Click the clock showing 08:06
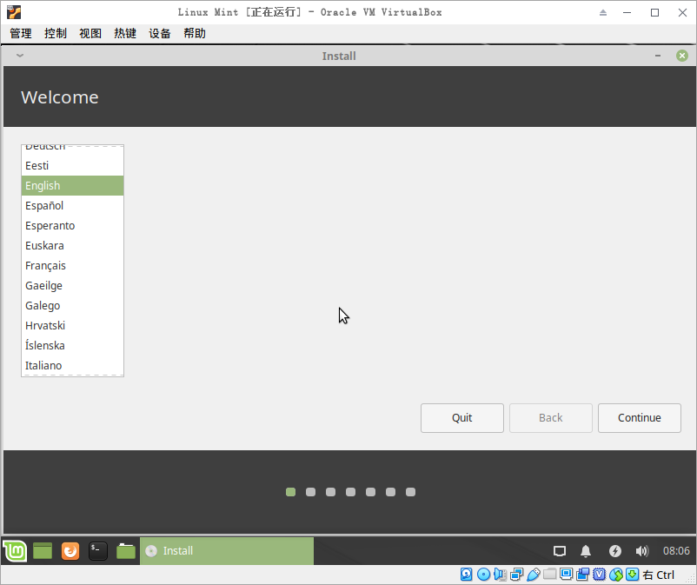This screenshot has height=585, width=697. click(x=676, y=551)
